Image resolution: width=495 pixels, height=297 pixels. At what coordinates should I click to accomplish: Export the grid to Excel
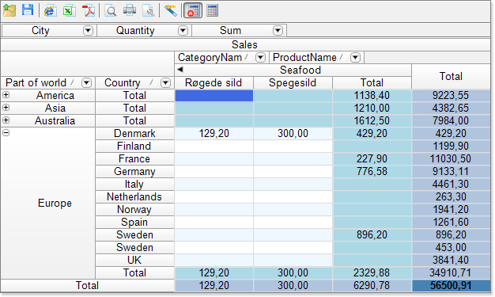coord(69,11)
